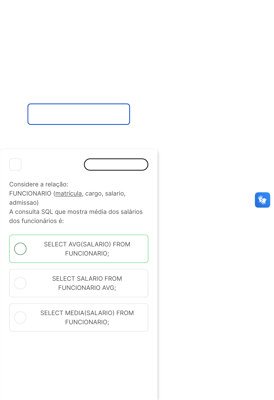Click the Considere a relação heading line

pyautogui.click(x=39, y=184)
